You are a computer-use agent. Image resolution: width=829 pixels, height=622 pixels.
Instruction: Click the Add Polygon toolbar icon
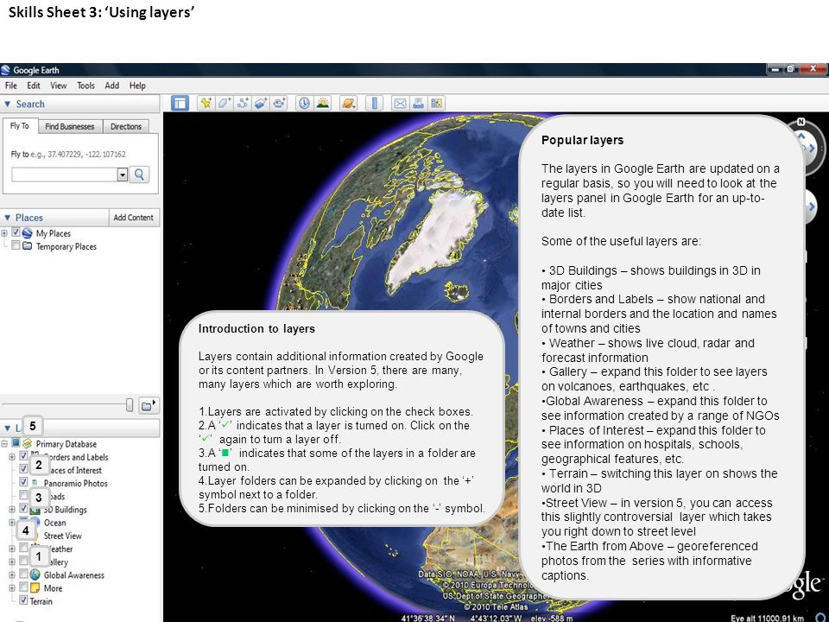pyautogui.click(x=225, y=103)
